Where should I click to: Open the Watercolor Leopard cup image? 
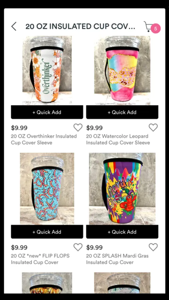122,70
